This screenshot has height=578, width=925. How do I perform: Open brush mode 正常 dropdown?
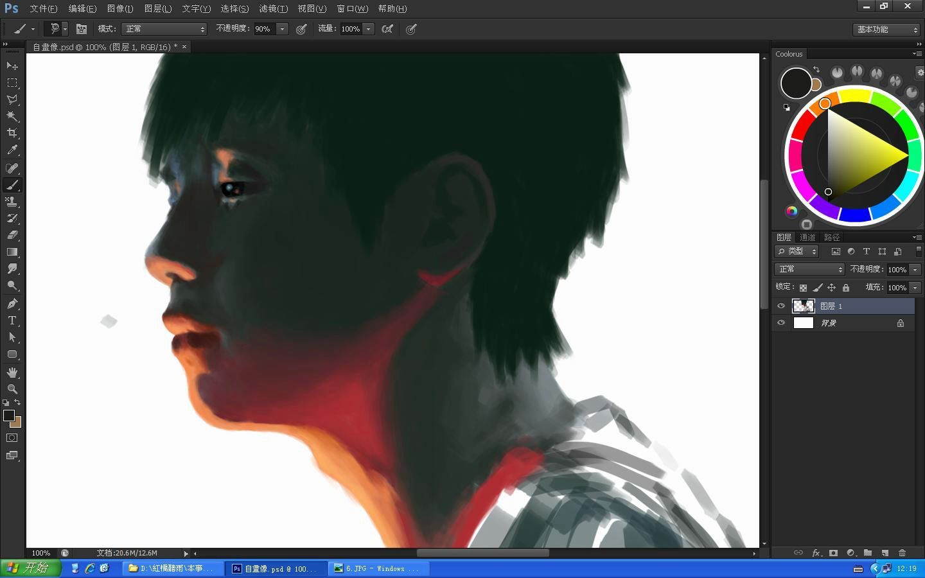click(x=164, y=29)
